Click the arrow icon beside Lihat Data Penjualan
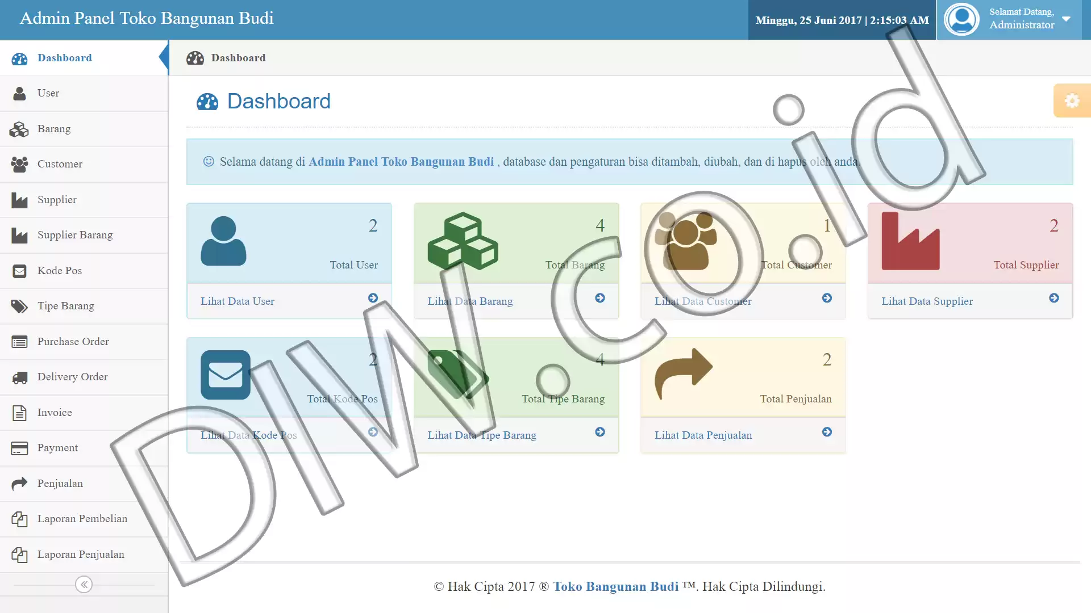The width and height of the screenshot is (1091, 613). coord(827,432)
